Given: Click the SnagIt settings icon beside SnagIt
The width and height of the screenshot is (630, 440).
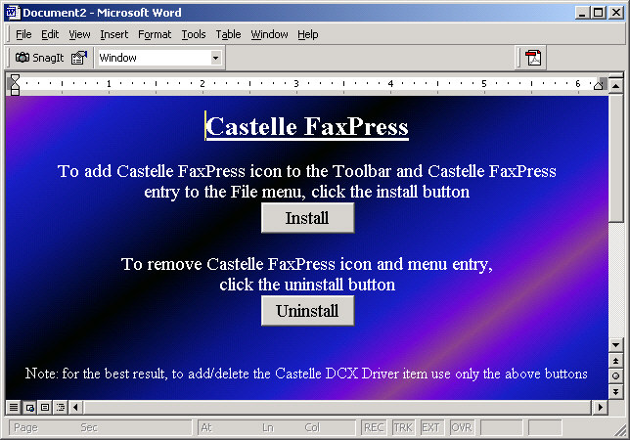Looking at the screenshot, I should 79,58.
